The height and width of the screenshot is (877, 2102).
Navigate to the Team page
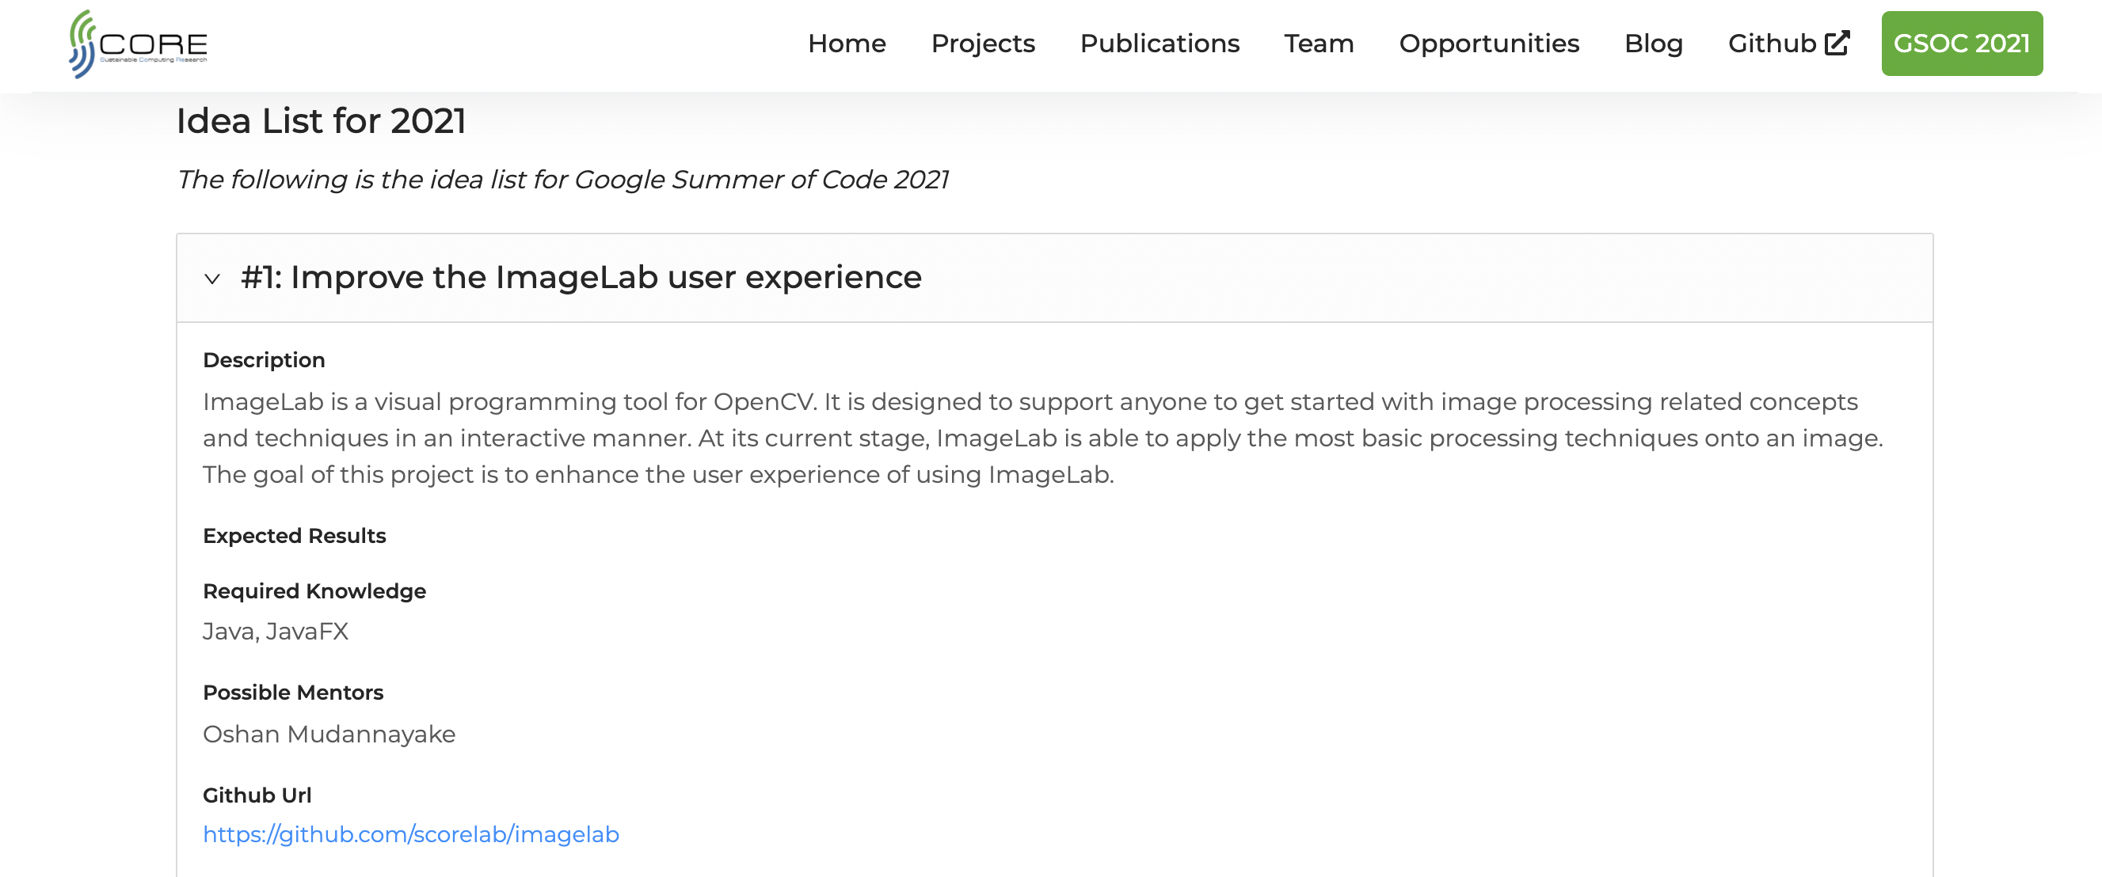point(1318,44)
